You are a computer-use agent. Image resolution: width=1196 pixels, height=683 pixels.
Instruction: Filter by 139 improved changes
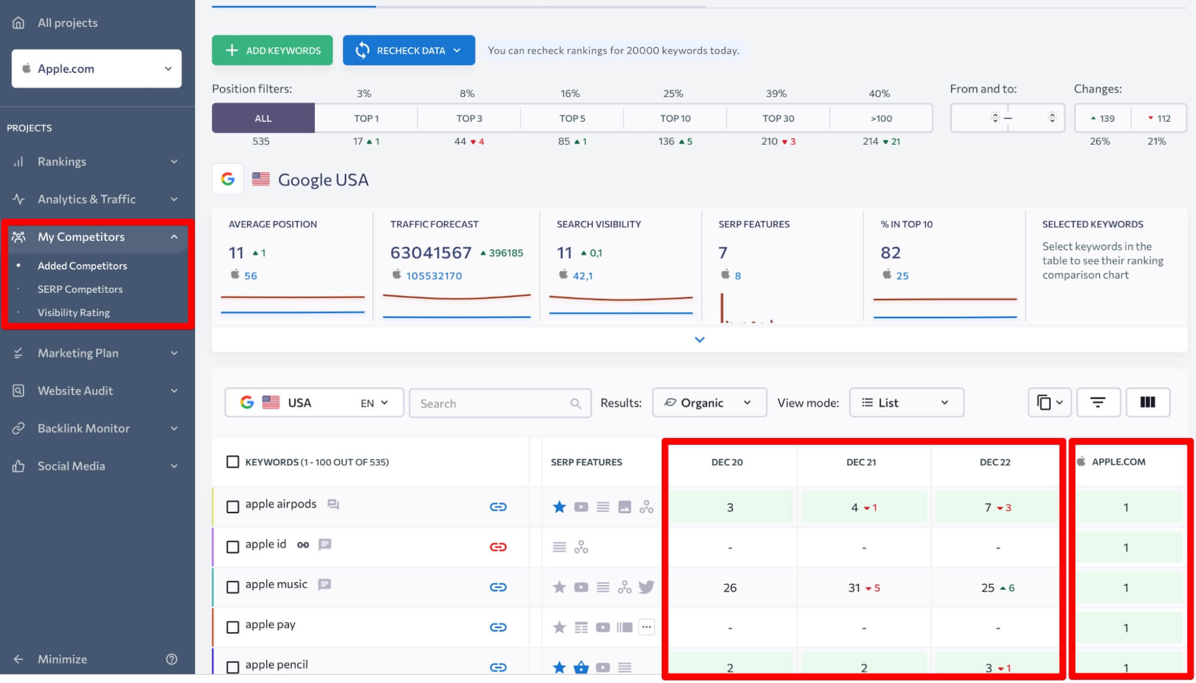point(1103,118)
